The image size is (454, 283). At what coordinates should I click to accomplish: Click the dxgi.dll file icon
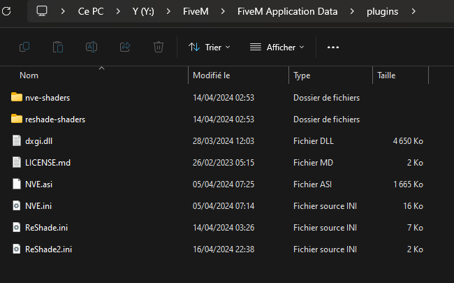17,140
